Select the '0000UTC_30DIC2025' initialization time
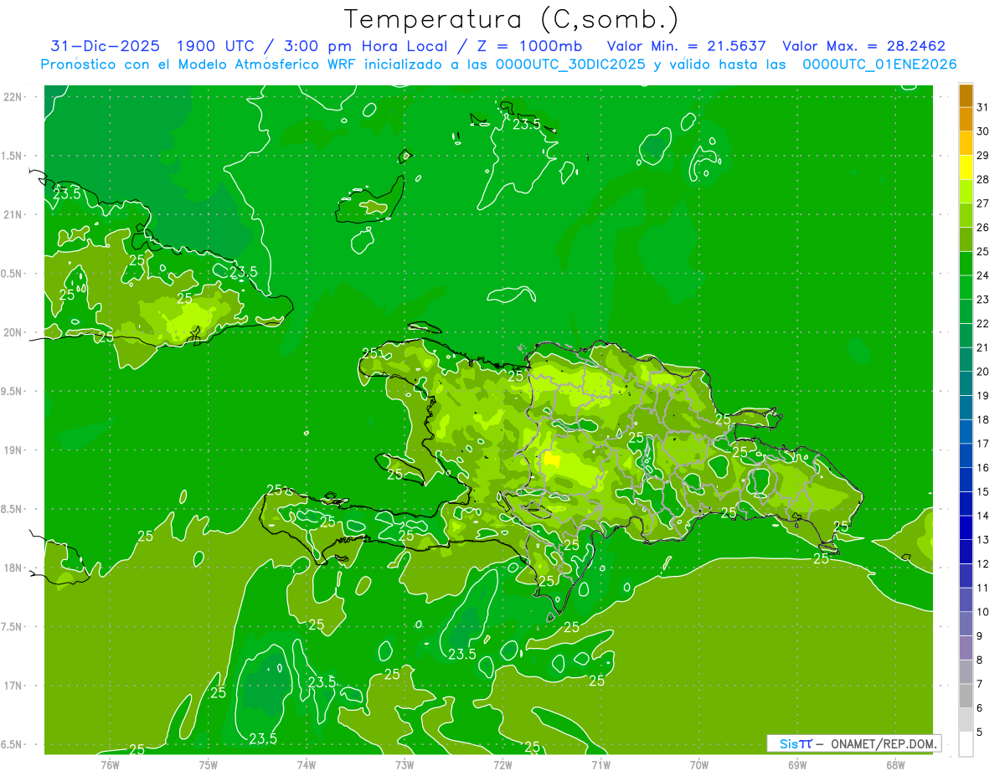The image size is (1005, 776). (x=570, y=64)
